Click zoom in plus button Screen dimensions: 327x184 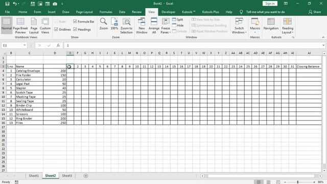(x=314, y=182)
